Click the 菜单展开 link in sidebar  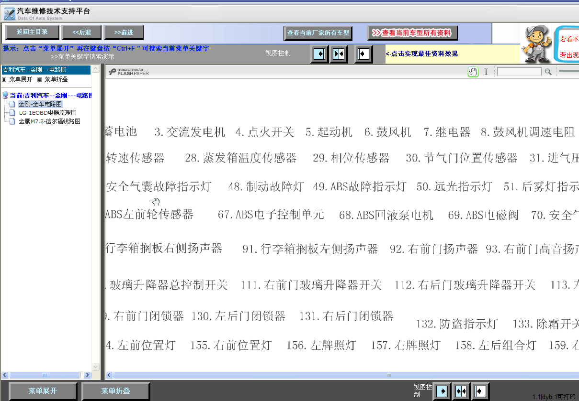point(21,79)
